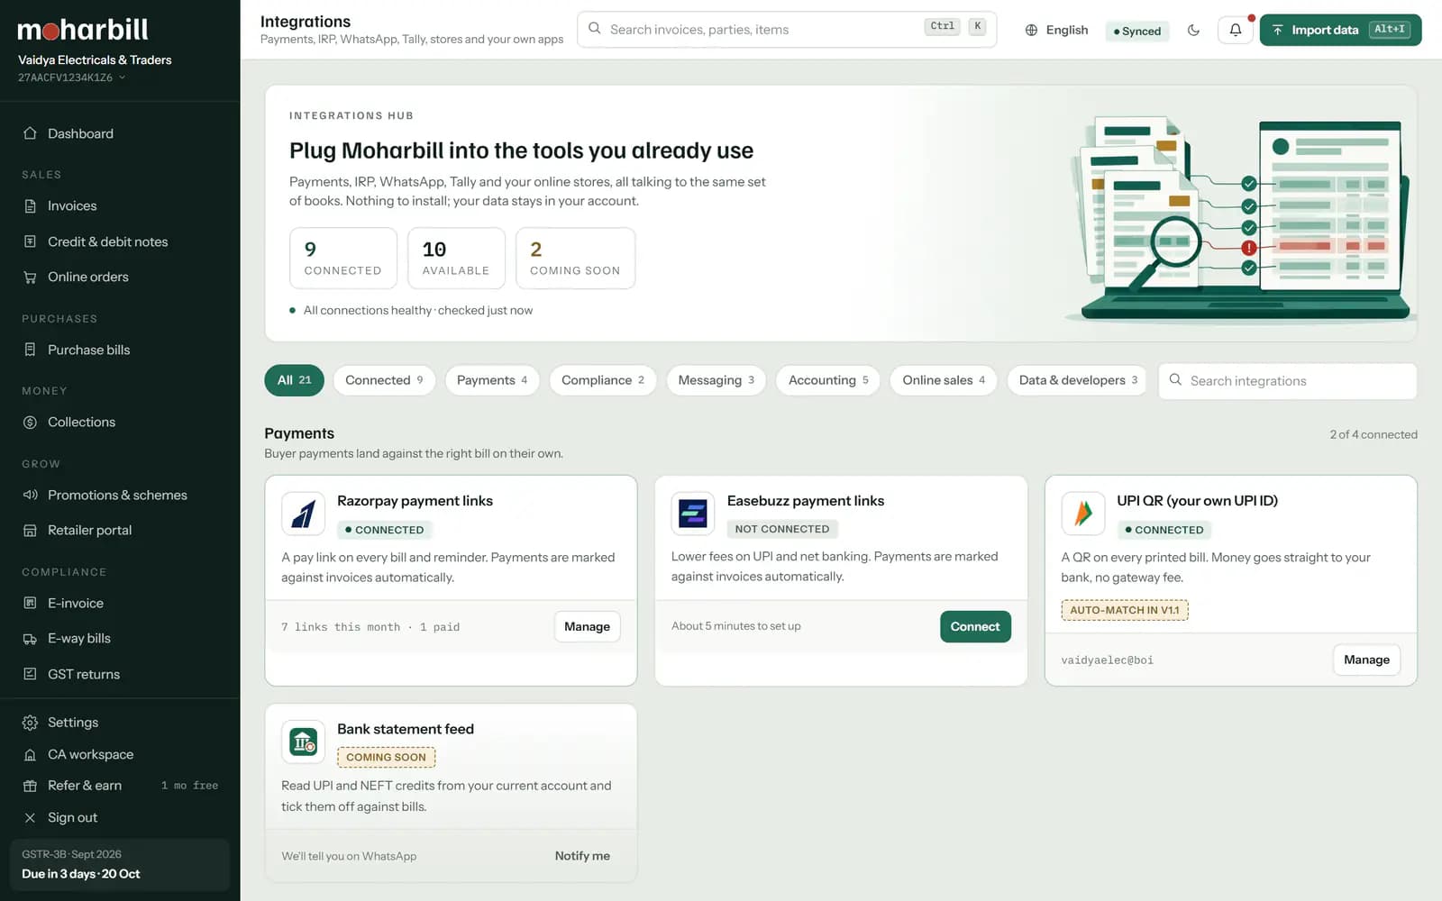This screenshot has width=1442, height=901.
Task: Expand the business GSTIN switcher chevron
Action: [123, 77]
